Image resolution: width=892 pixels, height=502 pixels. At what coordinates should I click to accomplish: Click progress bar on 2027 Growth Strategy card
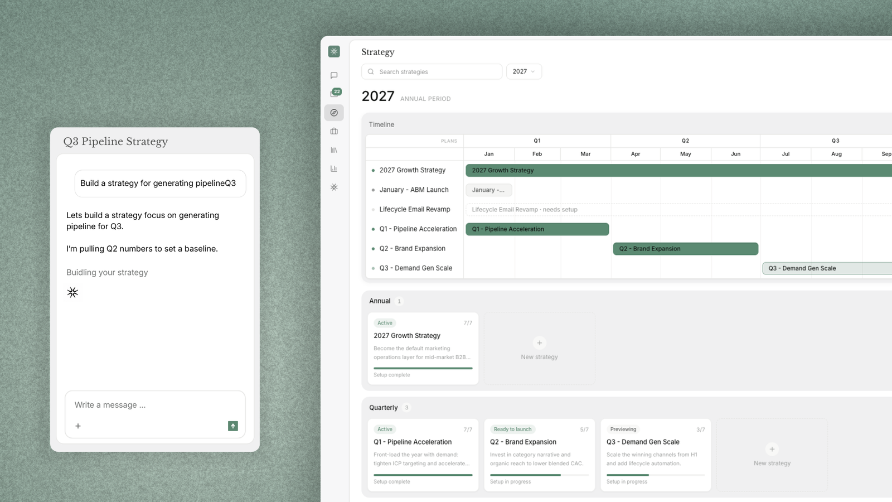(423, 368)
